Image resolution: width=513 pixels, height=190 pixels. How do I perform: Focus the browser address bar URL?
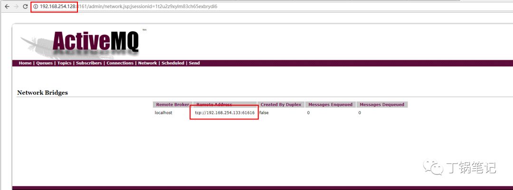(128, 7)
